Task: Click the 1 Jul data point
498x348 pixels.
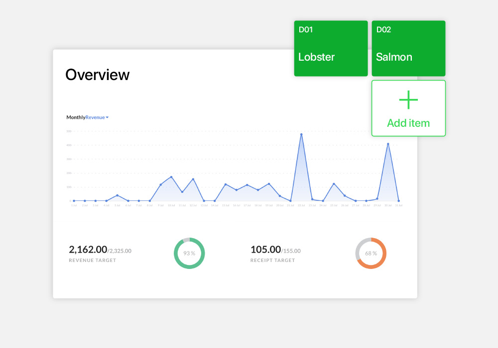Action: point(74,201)
